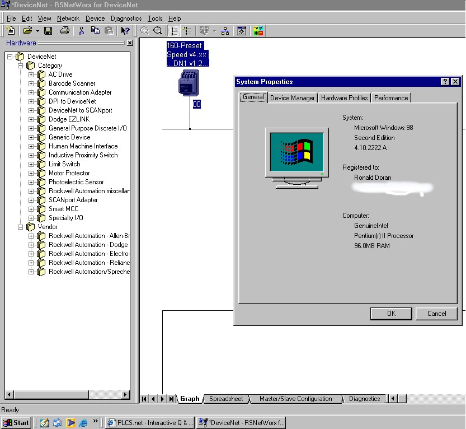Click Internet Explorer quick launch icon
Viewport: 466px width, 429px height.
coord(83,423)
